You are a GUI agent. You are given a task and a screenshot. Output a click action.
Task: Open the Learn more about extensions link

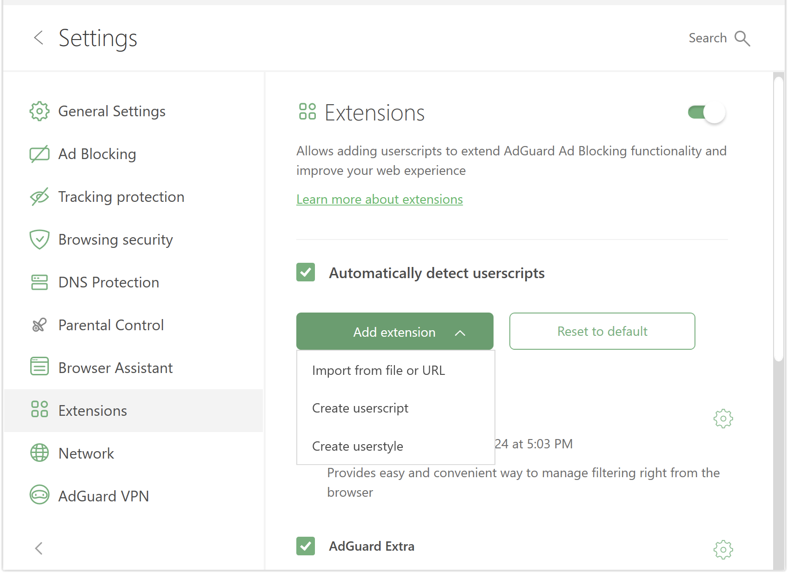click(380, 200)
